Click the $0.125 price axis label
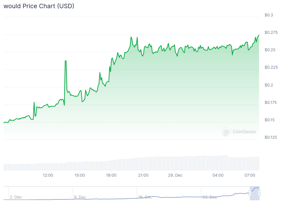The height and width of the screenshot is (205, 281). 271,137
